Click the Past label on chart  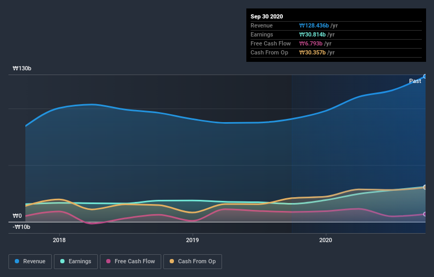[x=415, y=81]
